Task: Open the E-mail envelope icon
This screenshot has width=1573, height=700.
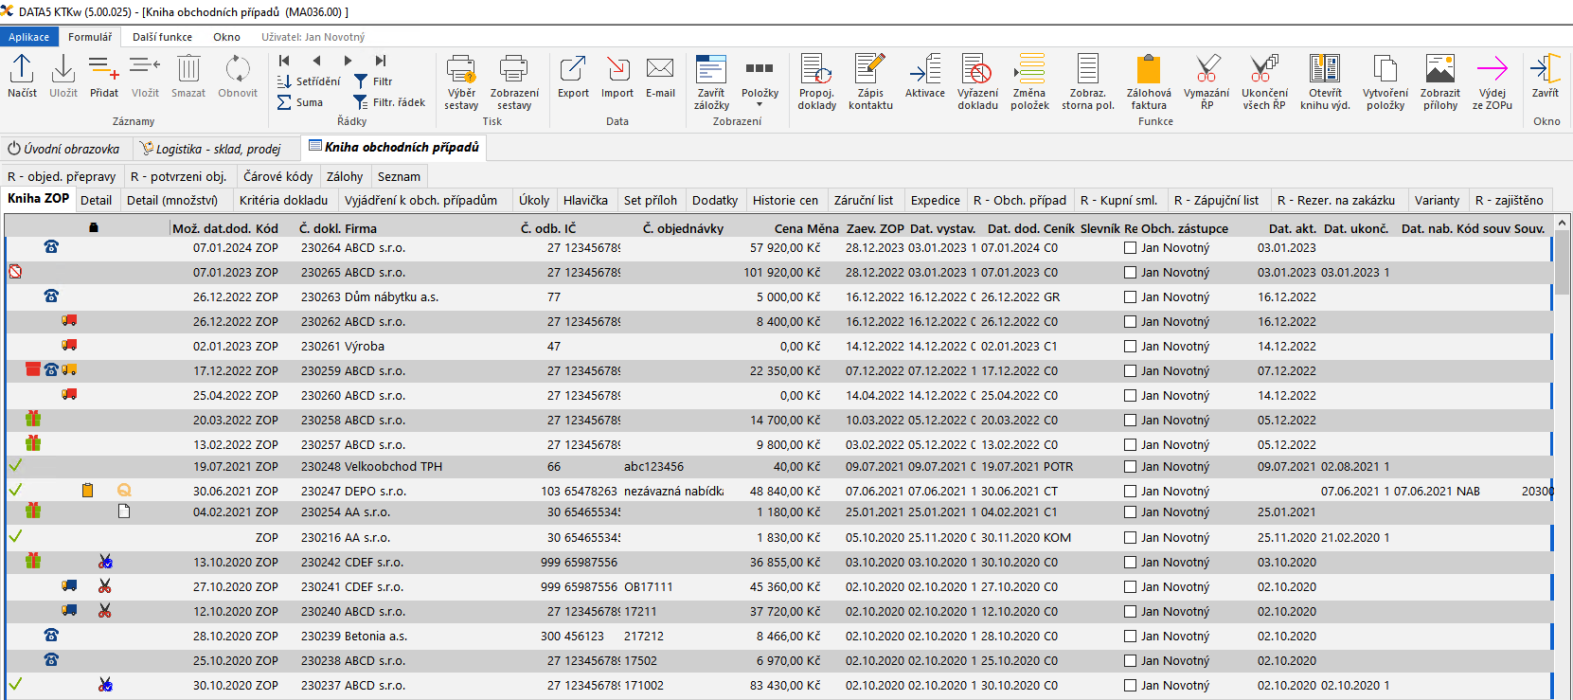Action: tap(660, 70)
